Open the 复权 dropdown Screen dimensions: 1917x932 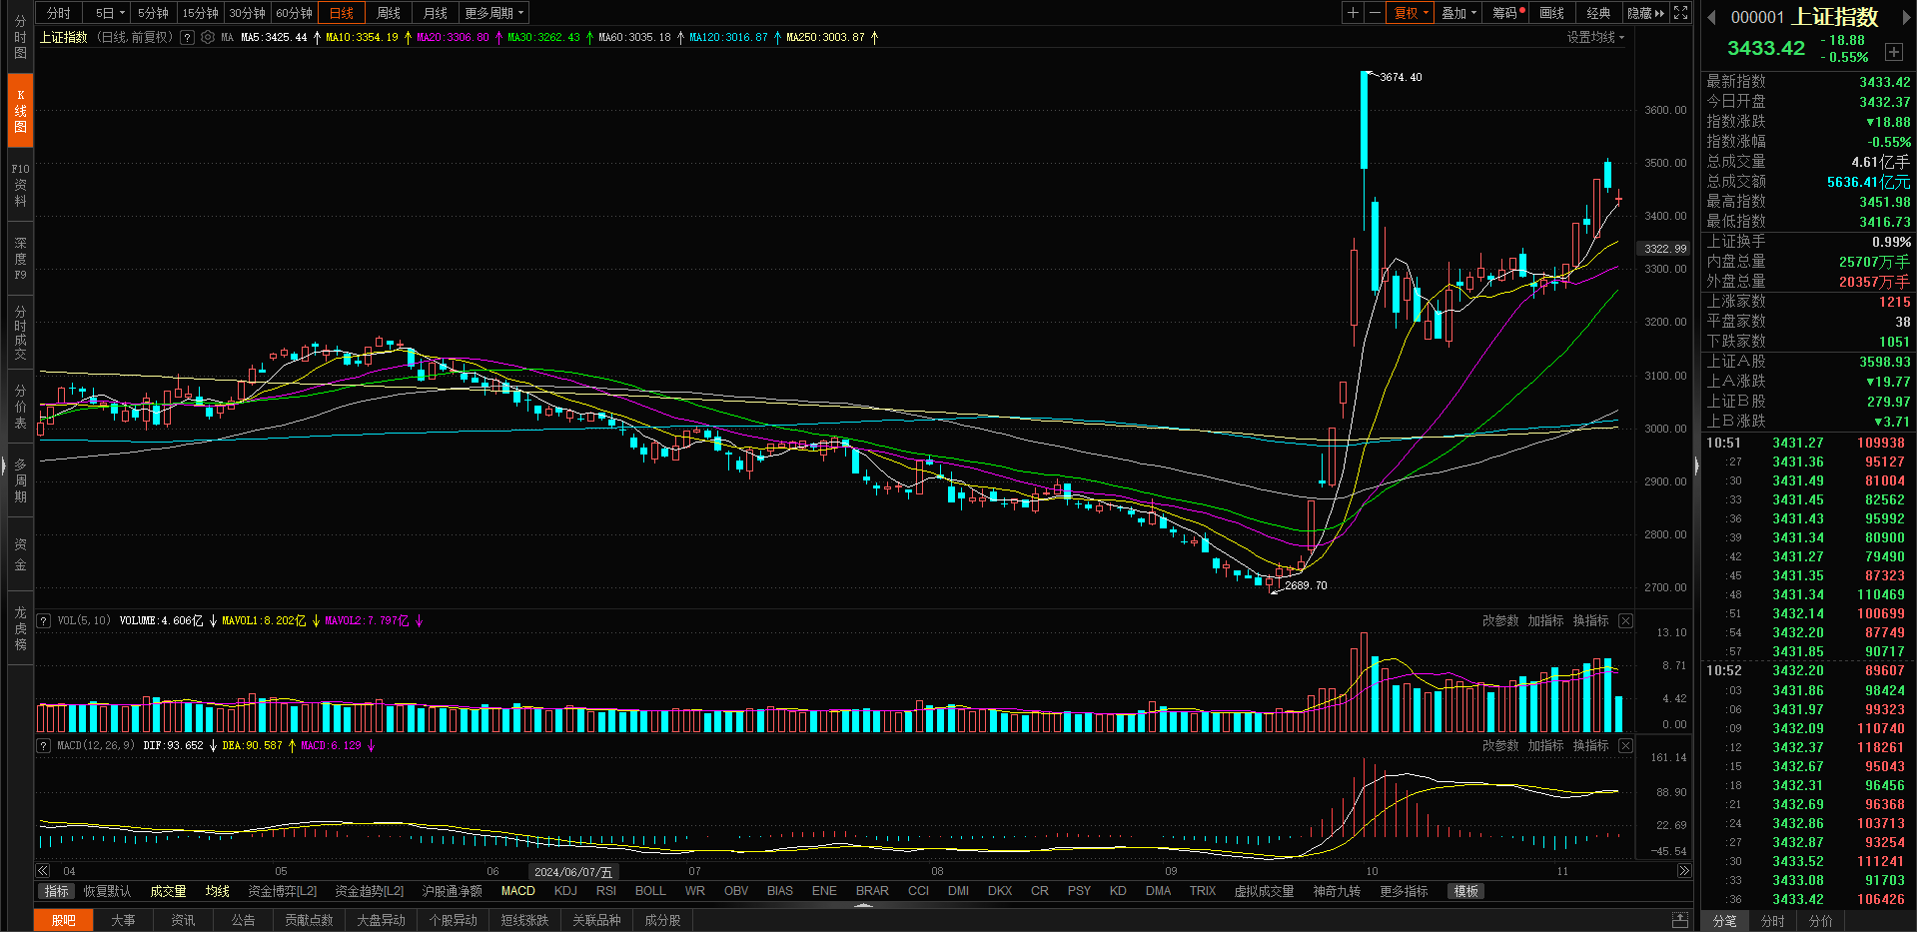[1411, 13]
